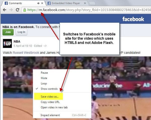This screenshot has width=151, height=120.
Task: Click the m.facebook.com address bar
Action: (x=87, y=10)
